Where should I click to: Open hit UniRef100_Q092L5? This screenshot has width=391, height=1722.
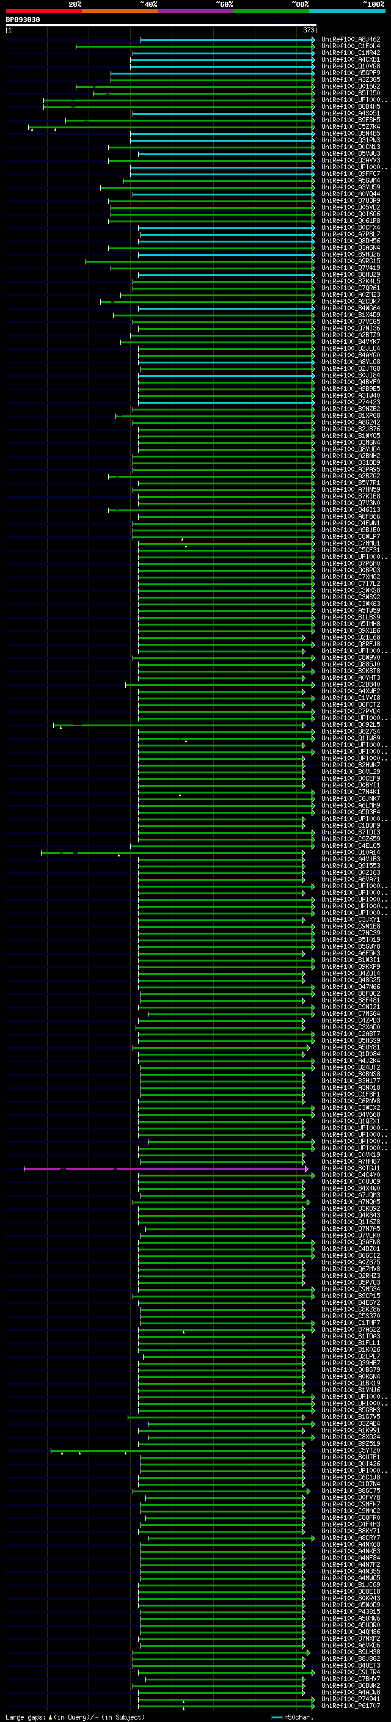(351, 724)
